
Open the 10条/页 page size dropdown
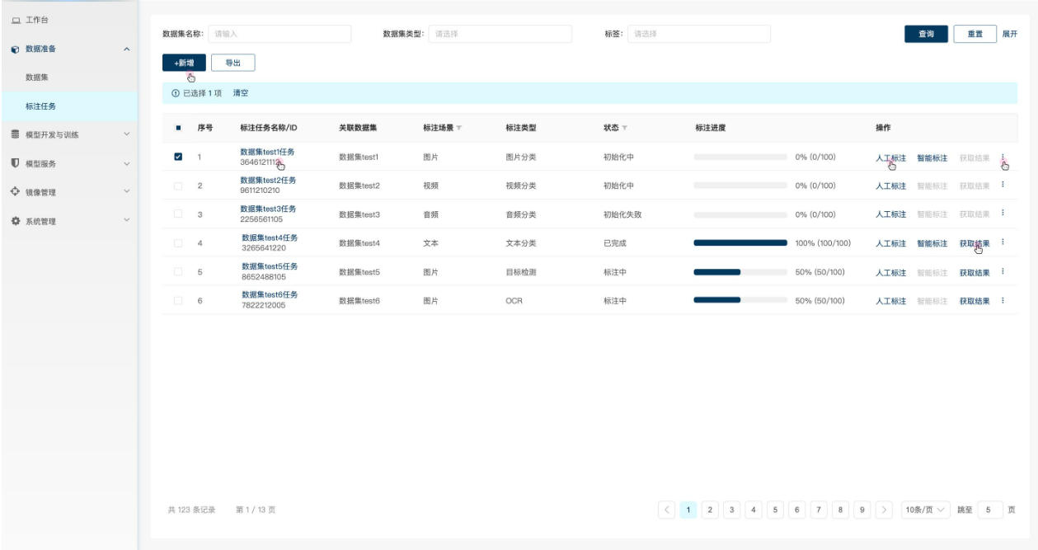coord(926,510)
